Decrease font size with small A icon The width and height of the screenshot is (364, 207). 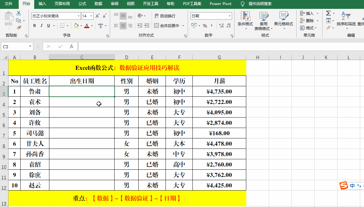(105, 16)
